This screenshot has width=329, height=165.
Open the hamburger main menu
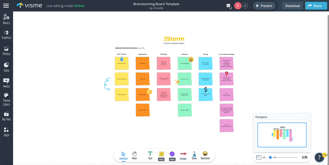[6, 6]
